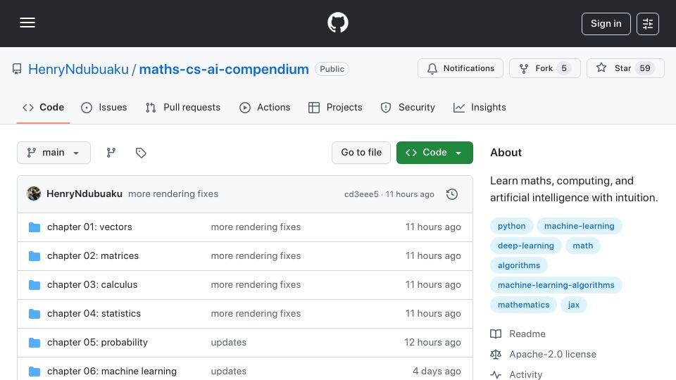
Task: Select the math topic tag
Action: pos(583,246)
